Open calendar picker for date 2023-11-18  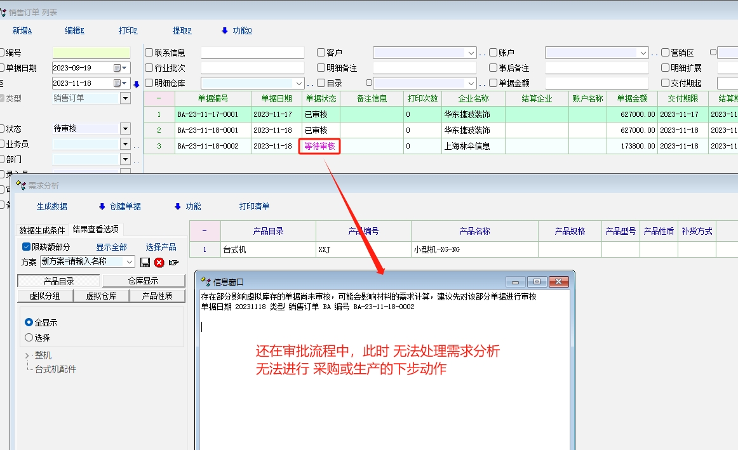coord(120,83)
